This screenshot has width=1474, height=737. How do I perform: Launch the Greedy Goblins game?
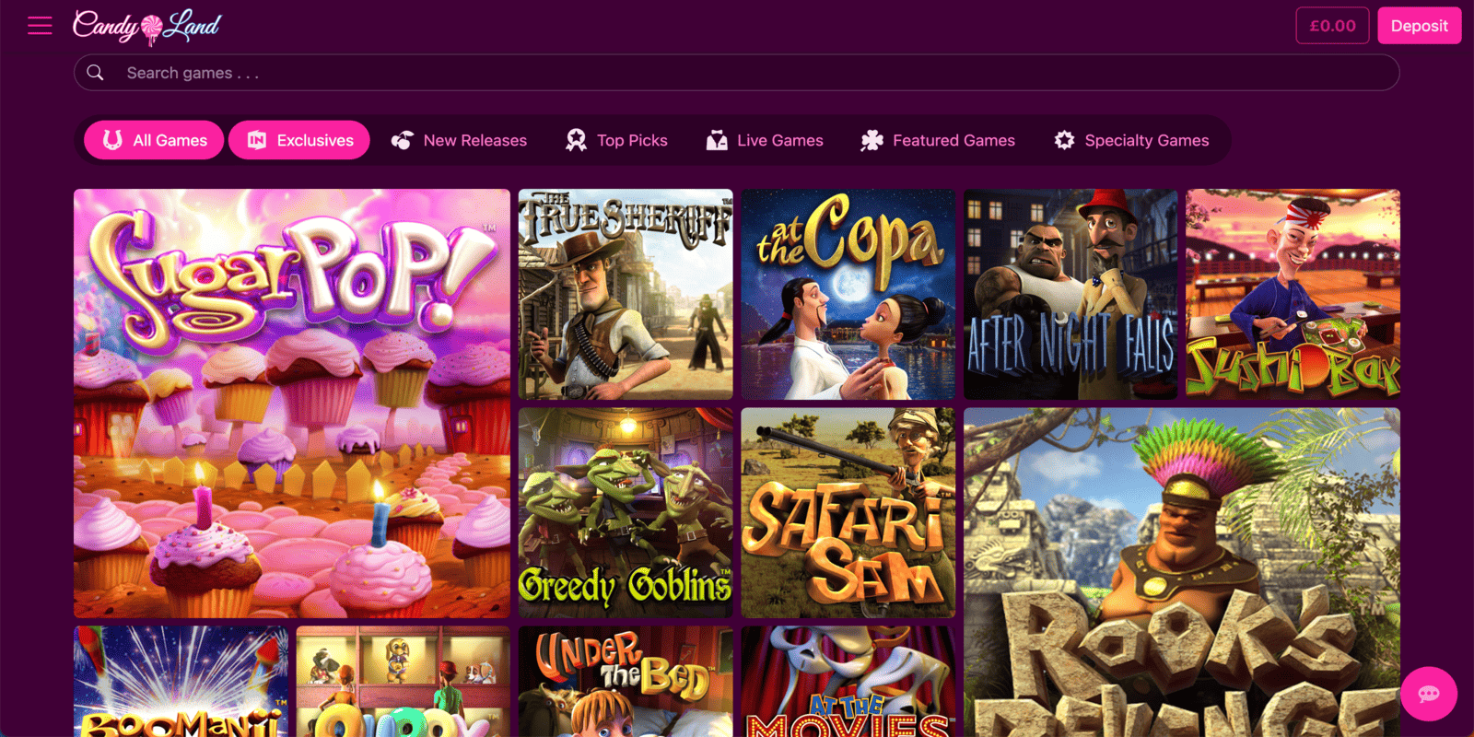coord(626,513)
